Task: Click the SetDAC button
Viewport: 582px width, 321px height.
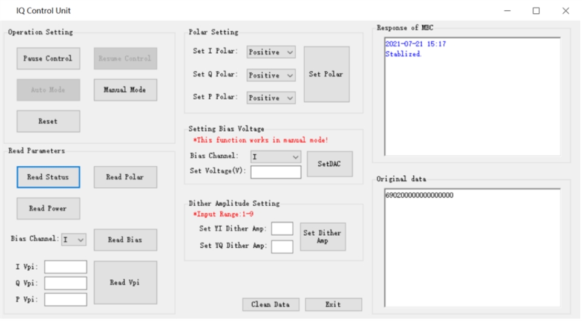Action: click(329, 164)
